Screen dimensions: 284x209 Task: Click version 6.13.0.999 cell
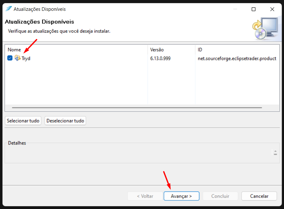point(160,58)
